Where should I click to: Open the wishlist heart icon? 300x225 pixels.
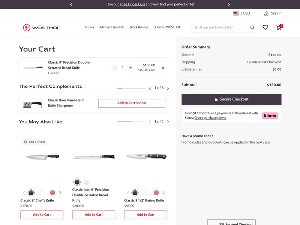[265, 27]
